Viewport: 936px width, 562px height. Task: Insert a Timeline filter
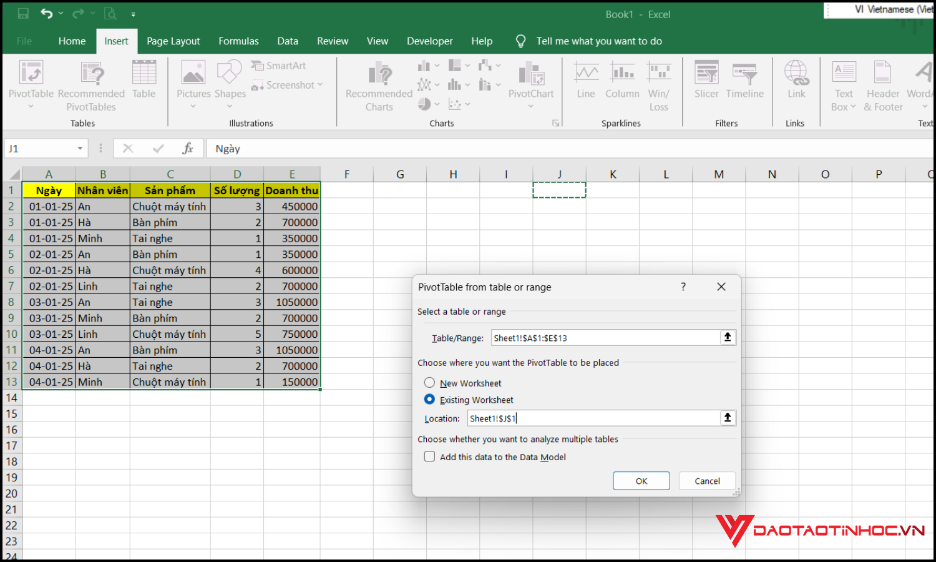point(744,84)
